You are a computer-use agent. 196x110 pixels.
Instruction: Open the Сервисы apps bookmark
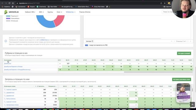(6, 7)
